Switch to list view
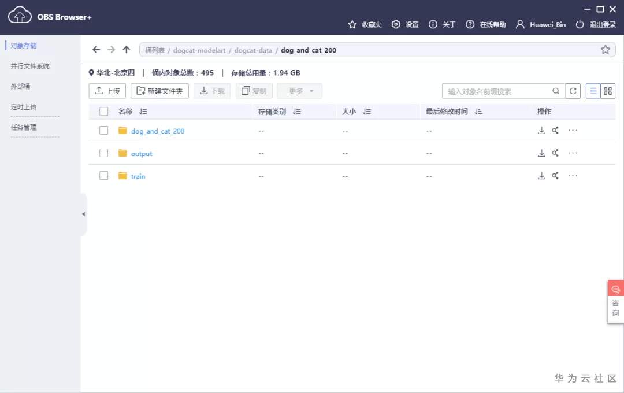The width and height of the screenshot is (624, 393). [593, 91]
